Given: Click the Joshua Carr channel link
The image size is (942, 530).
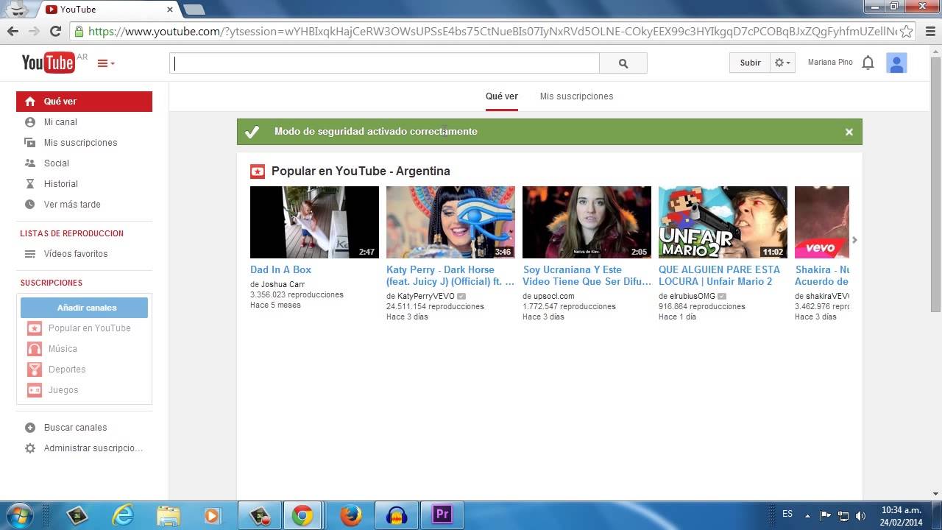Looking at the screenshot, I should [283, 284].
